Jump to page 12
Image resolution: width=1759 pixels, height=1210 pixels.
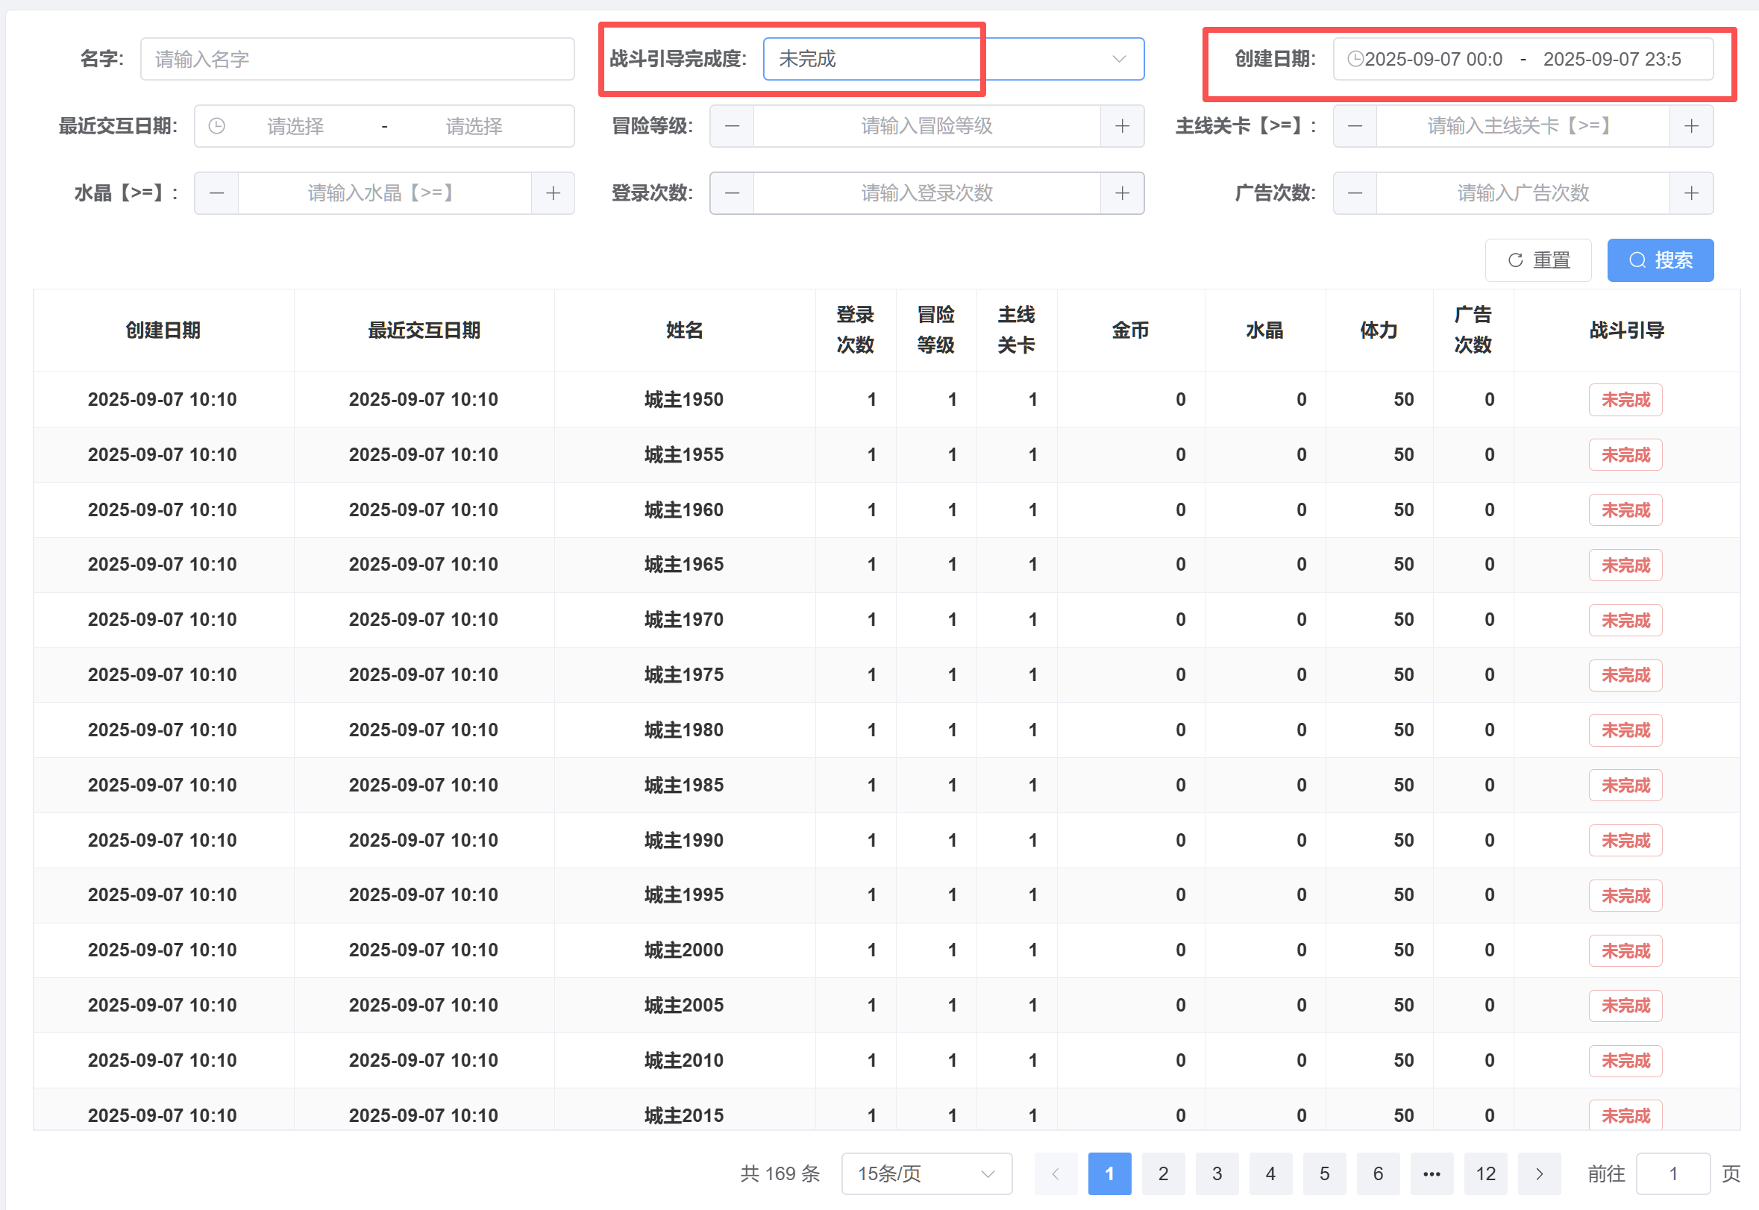click(x=1484, y=1173)
